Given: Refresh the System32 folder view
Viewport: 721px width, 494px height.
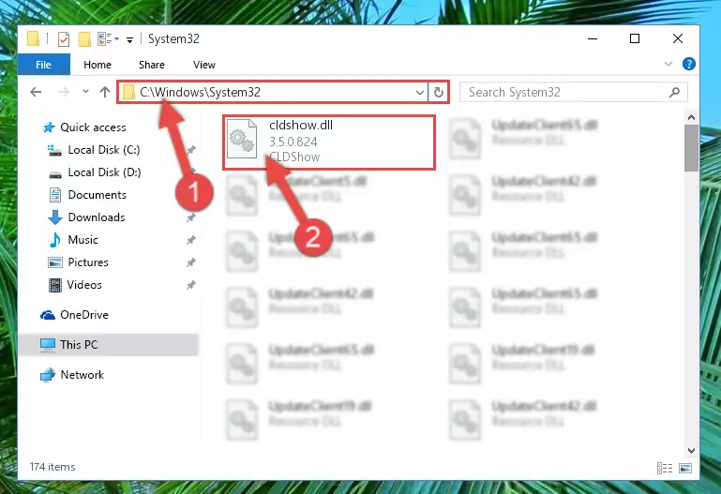Looking at the screenshot, I should click(x=439, y=93).
